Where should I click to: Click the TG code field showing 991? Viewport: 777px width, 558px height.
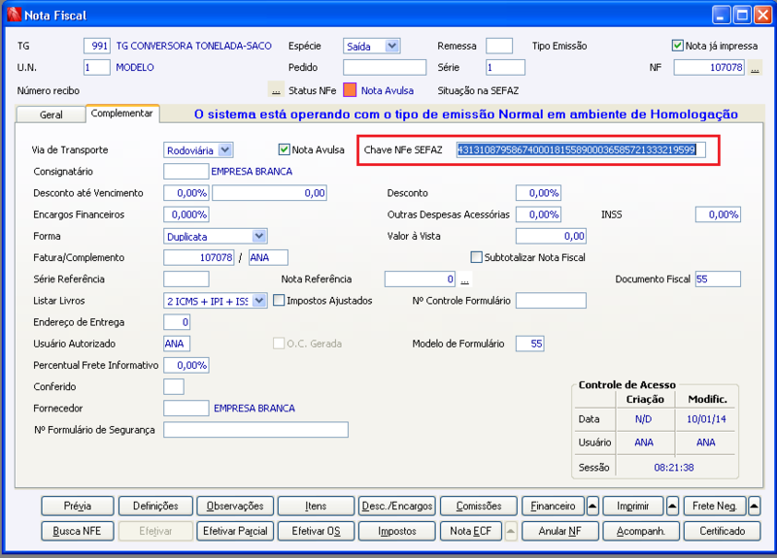tap(97, 46)
